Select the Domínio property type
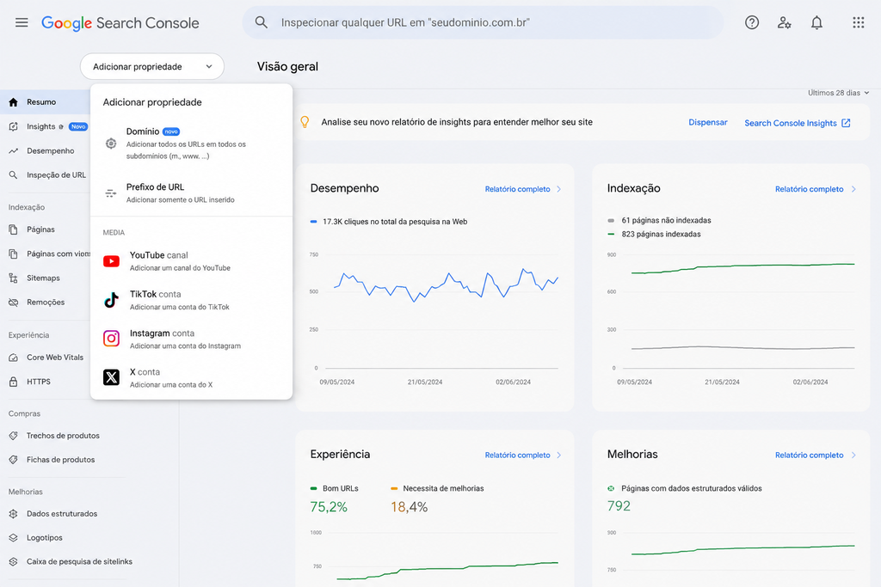This screenshot has width=881, height=587. (191, 144)
